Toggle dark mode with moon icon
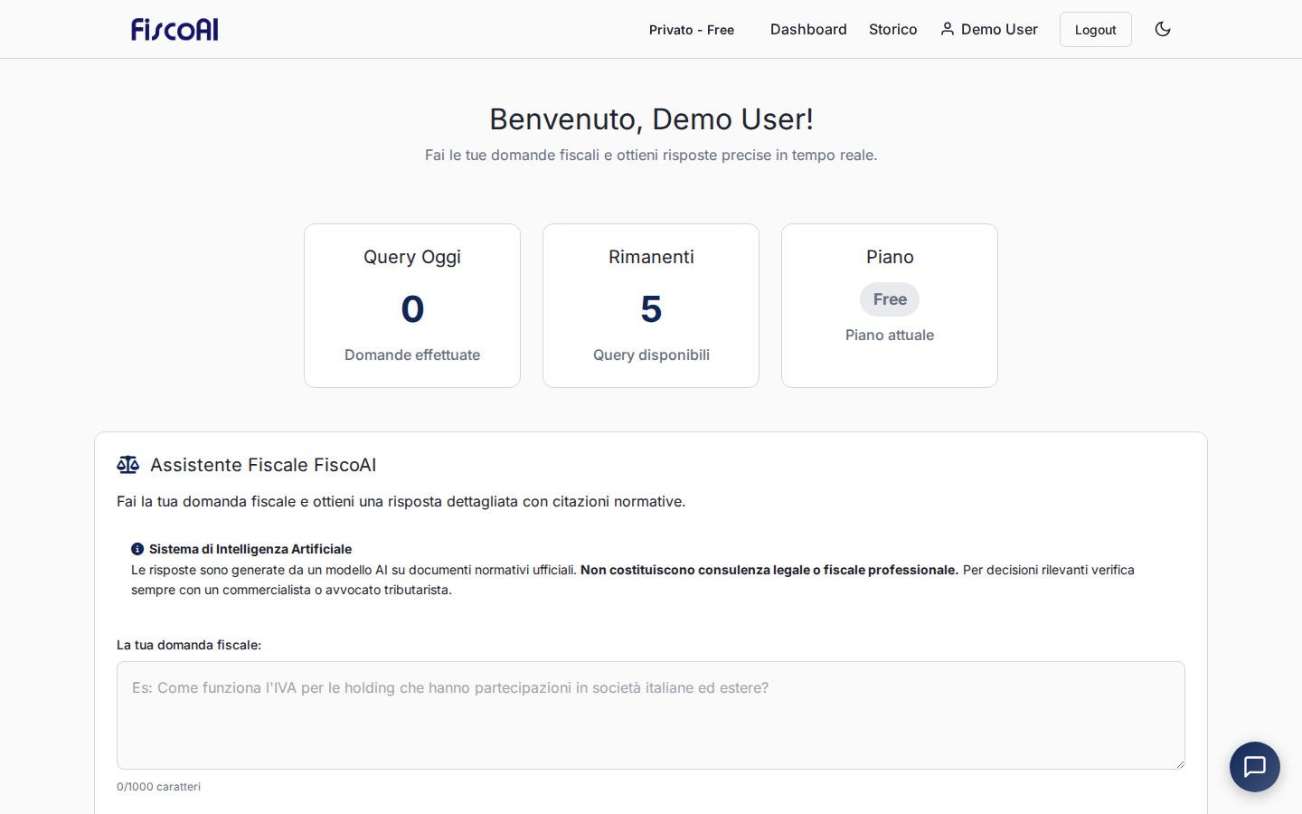 pyautogui.click(x=1163, y=29)
